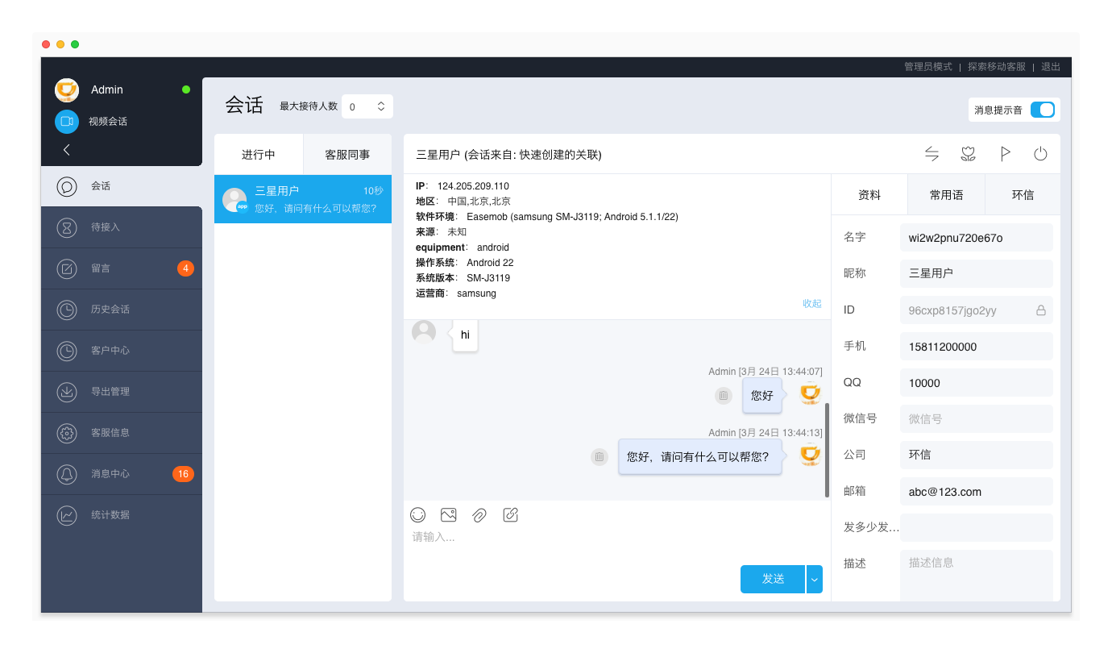Click the lock icon in ID field

[1040, 310]
